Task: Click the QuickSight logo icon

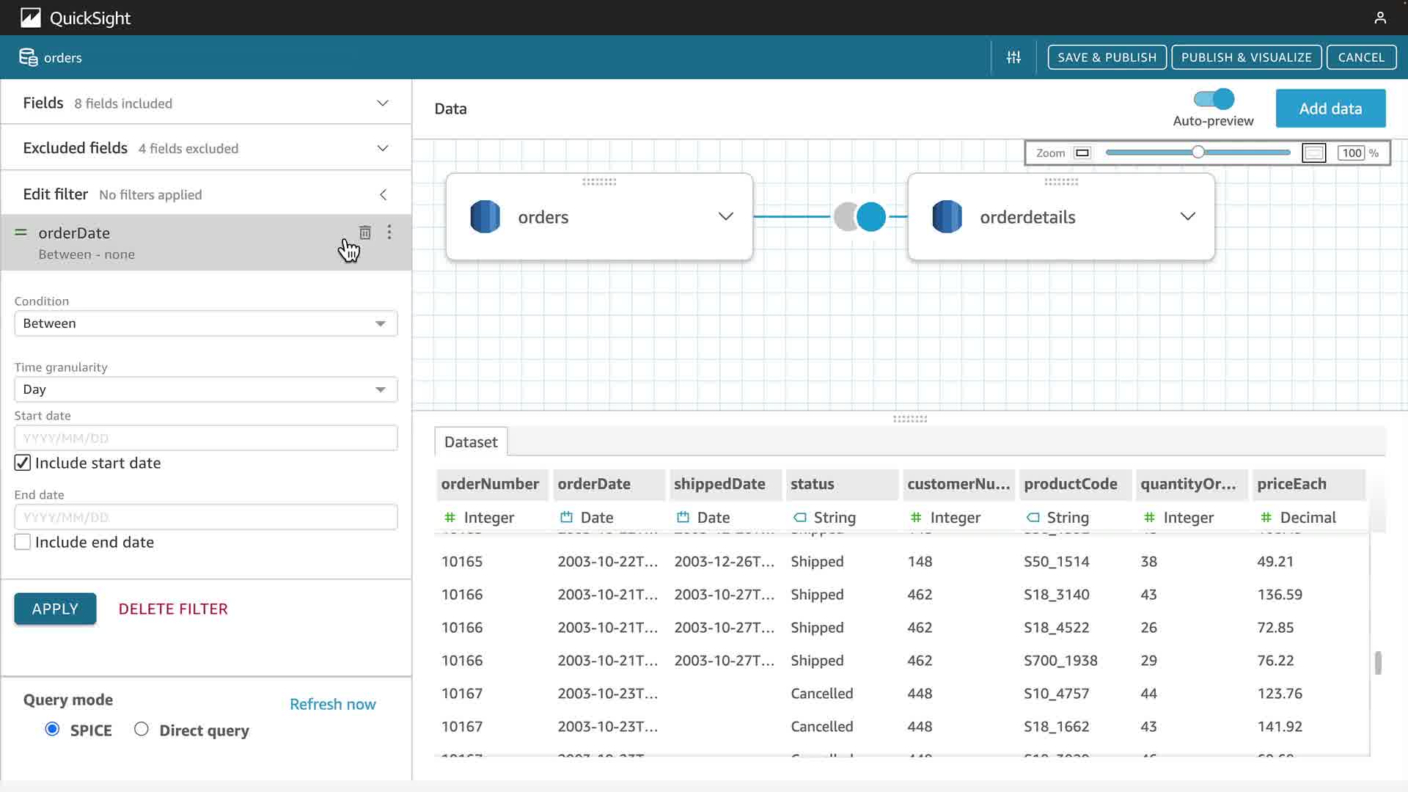Action: click(30, 18)
